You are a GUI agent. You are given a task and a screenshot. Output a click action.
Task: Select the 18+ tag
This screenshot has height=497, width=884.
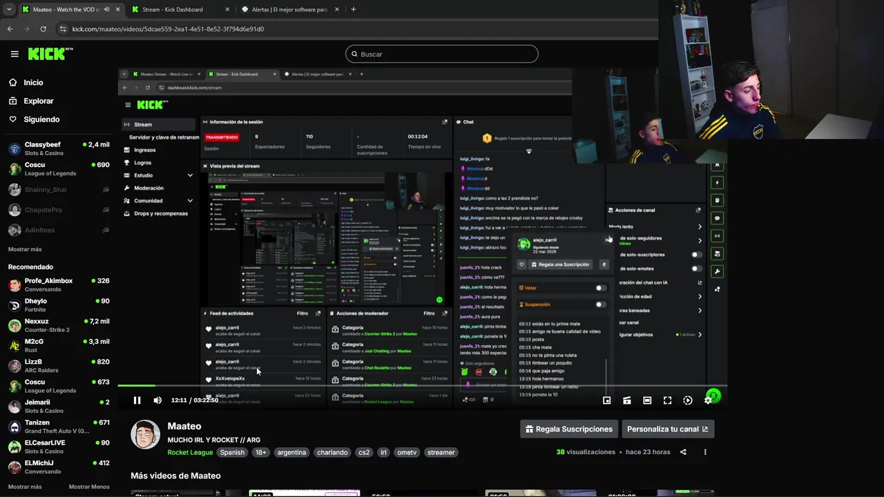click(260, 452)
